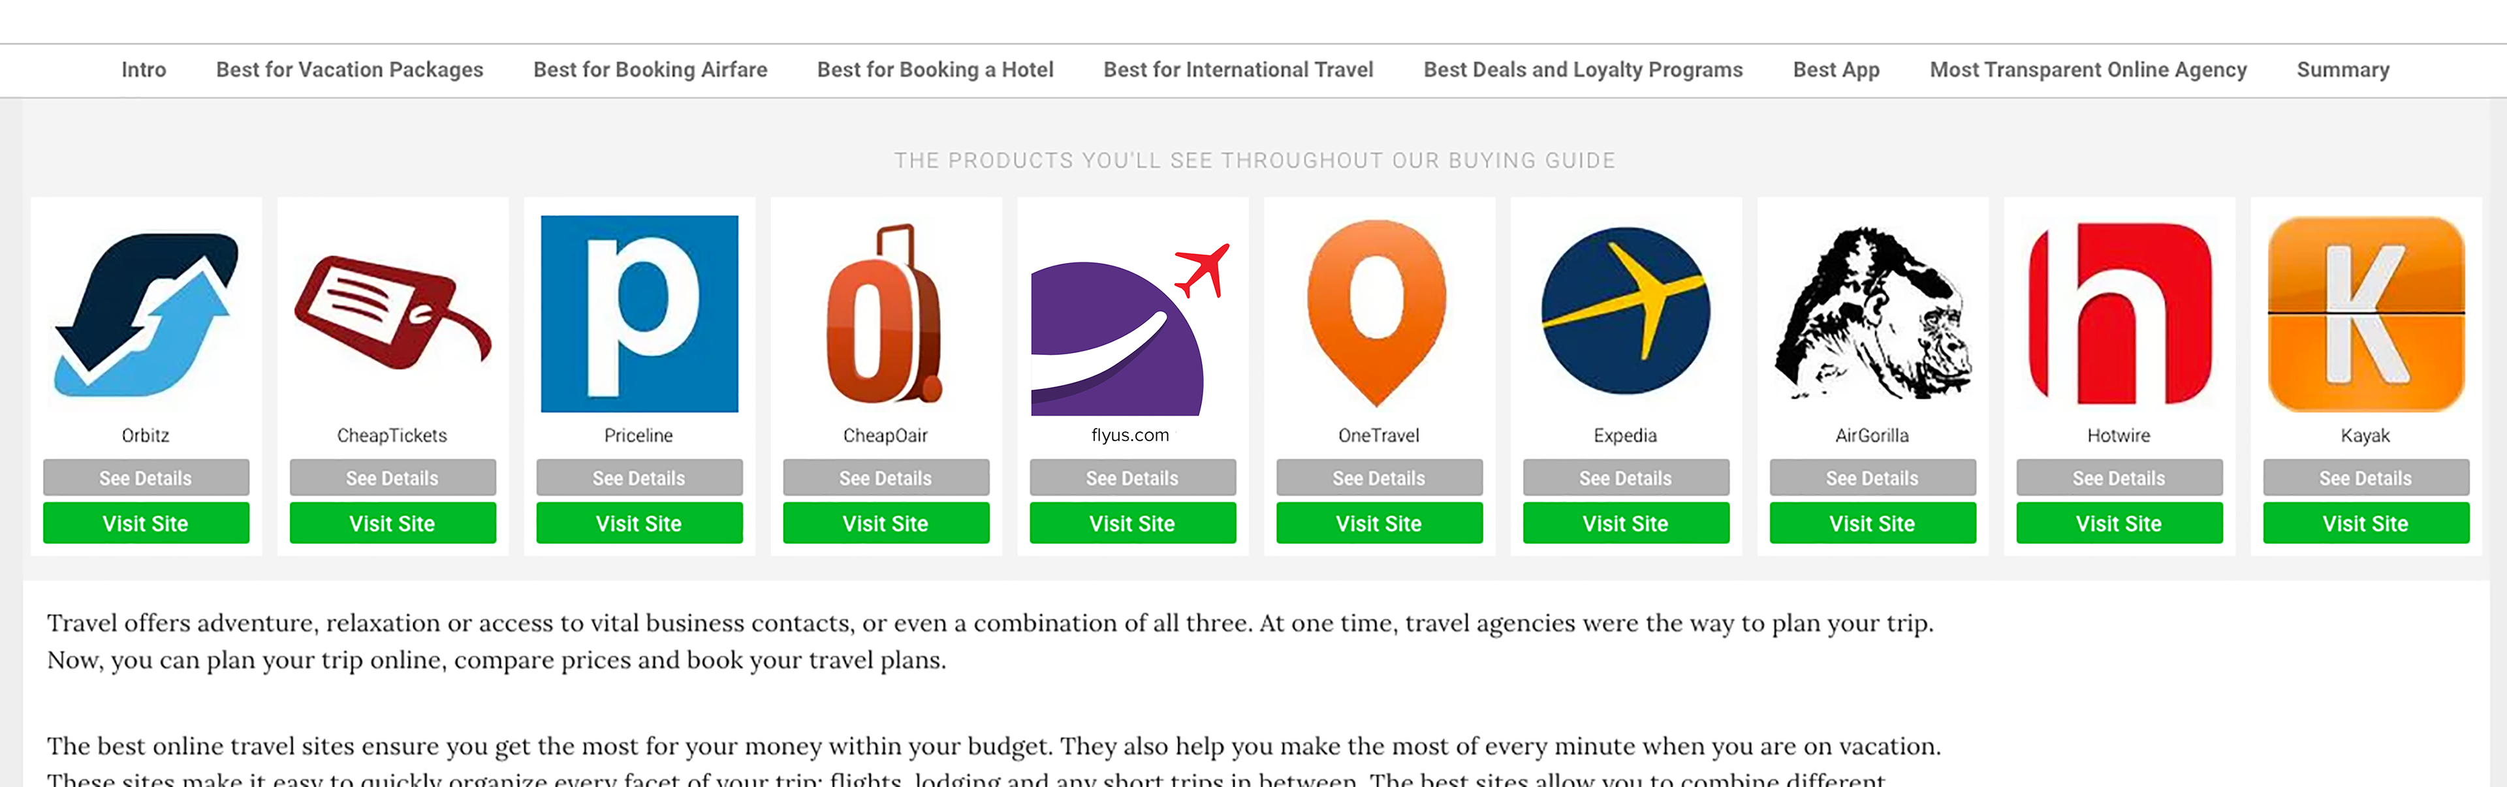This screenshot has width=2507, height=787.
Task: Open Best for Booking Airfare tab
Action: tap(650, 70)
